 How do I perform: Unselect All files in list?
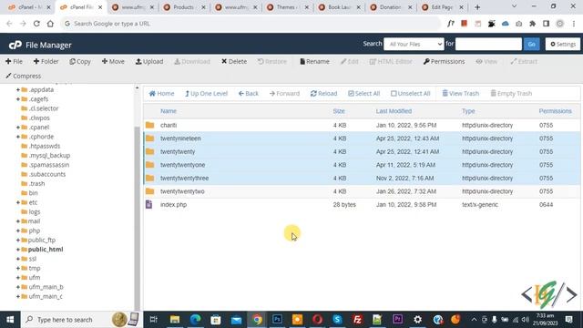tap(411, 93)
